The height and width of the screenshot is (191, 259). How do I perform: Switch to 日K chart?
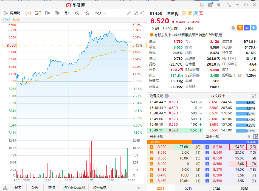pyautogui.click(x=47, y=13)
